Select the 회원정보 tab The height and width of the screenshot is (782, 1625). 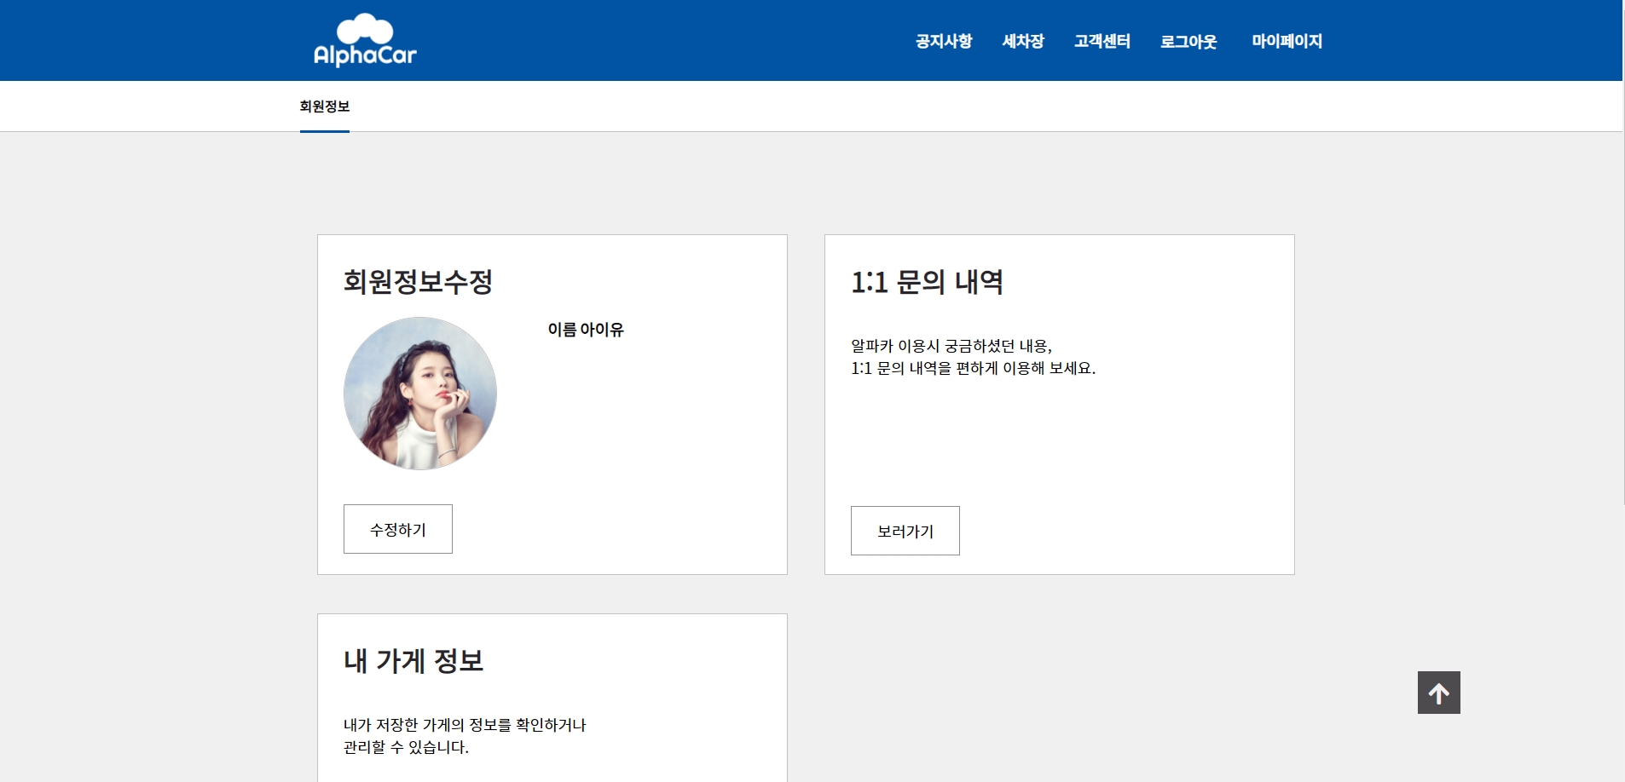[325, 106]
